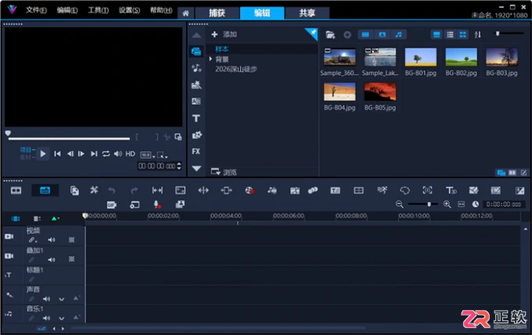
Task: Expand the 声音 track down chevron
Action: click(x=61, y=299)
